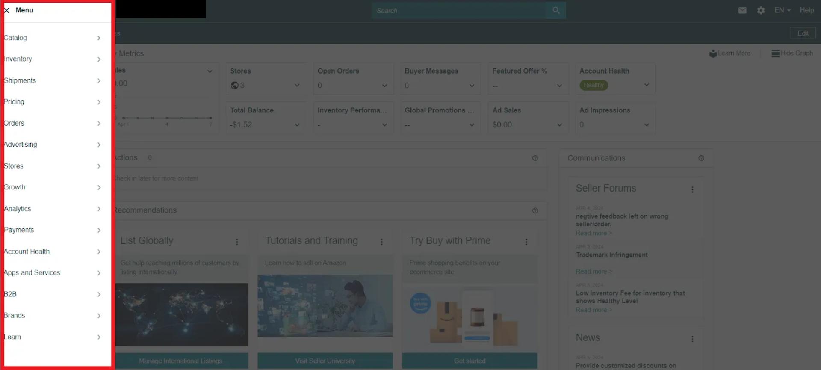
Task: Expand the Ad Impressions card dropdown
Action: (x=647, y=125)
